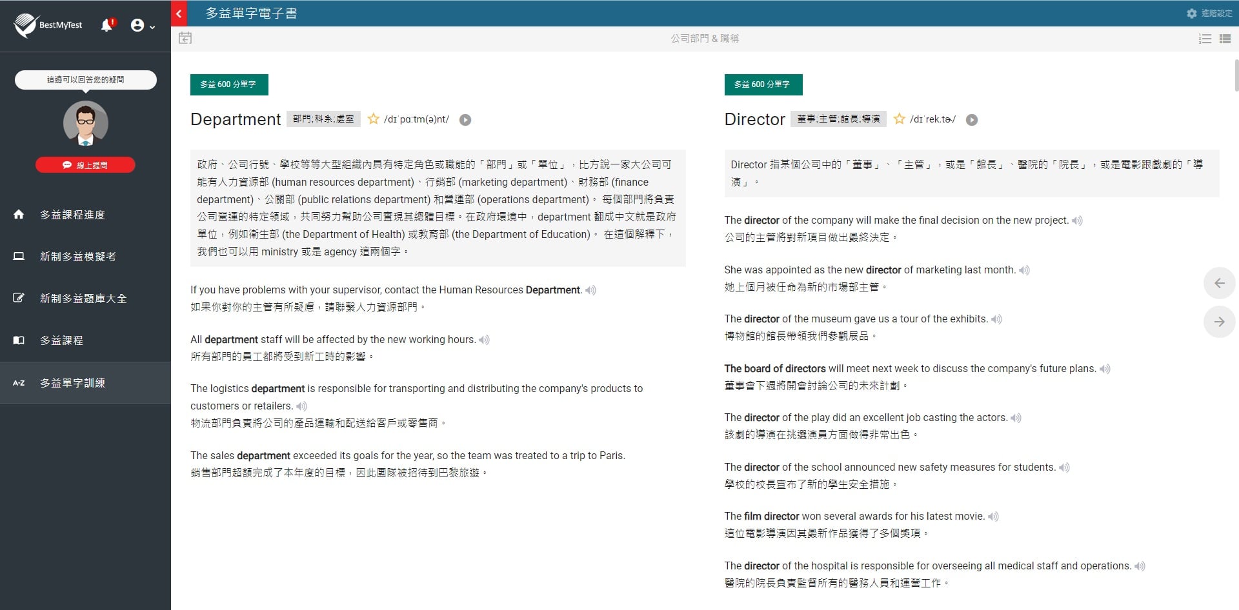
Task: Go to previous page arrow
Action: 1219,283
